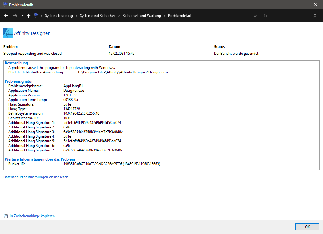323x234 pixels.
Task: Close the Problemdetails window
Action: coord(316,5)
